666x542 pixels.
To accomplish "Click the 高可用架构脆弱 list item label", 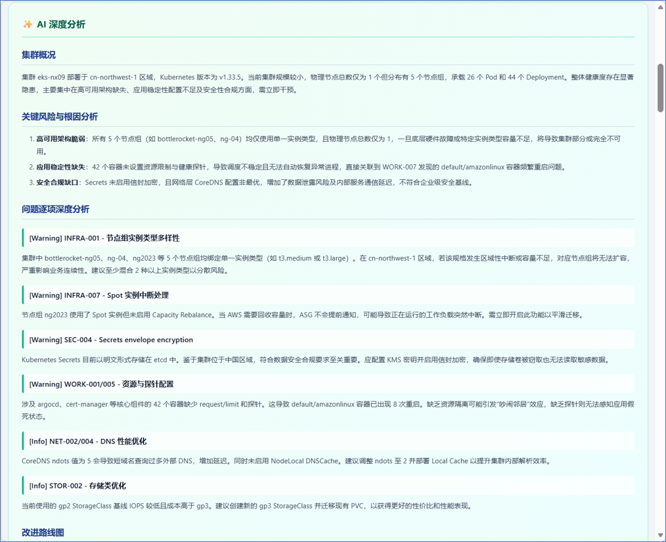I will click(x=60, y=139).
